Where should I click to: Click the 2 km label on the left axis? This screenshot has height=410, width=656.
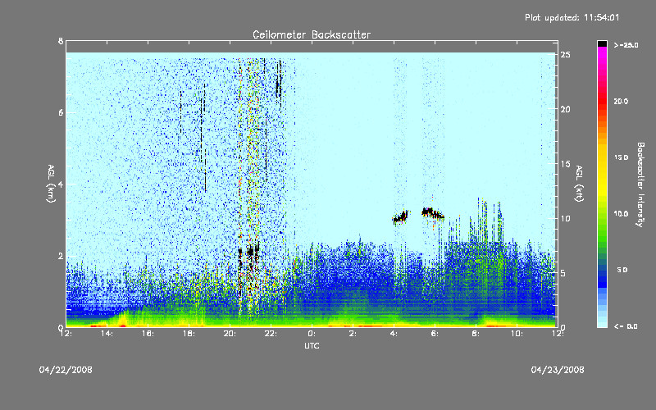pyautogui.click(x=61, y=256)
